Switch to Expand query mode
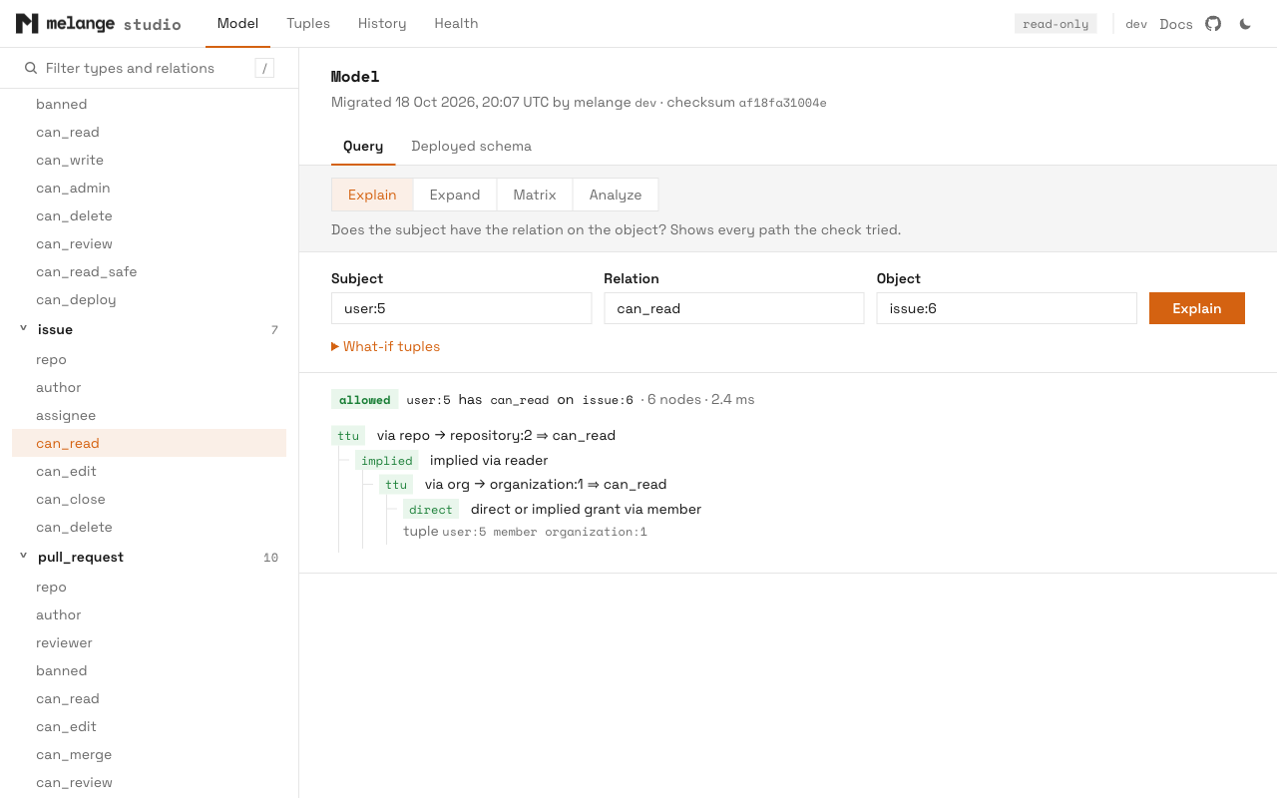The height and width of the screenshot is (798, 1277). (455, 195)
